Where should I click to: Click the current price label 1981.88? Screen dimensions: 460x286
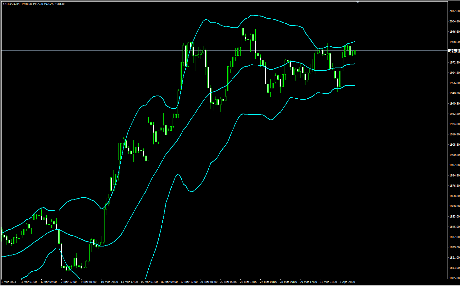[x=454, y=50]
